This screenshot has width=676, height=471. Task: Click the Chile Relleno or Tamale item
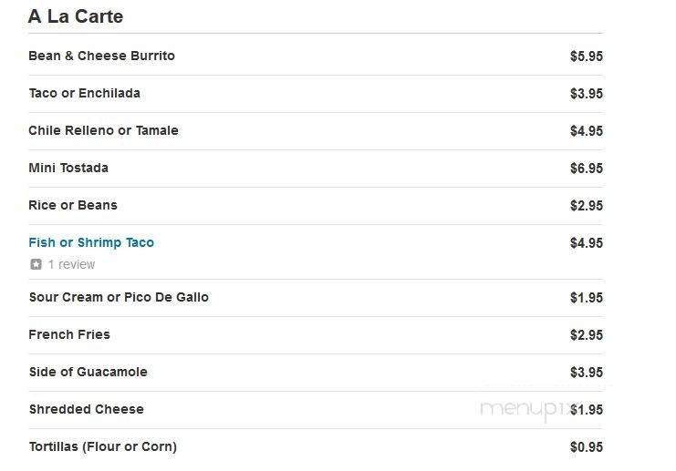coord(103,130)
